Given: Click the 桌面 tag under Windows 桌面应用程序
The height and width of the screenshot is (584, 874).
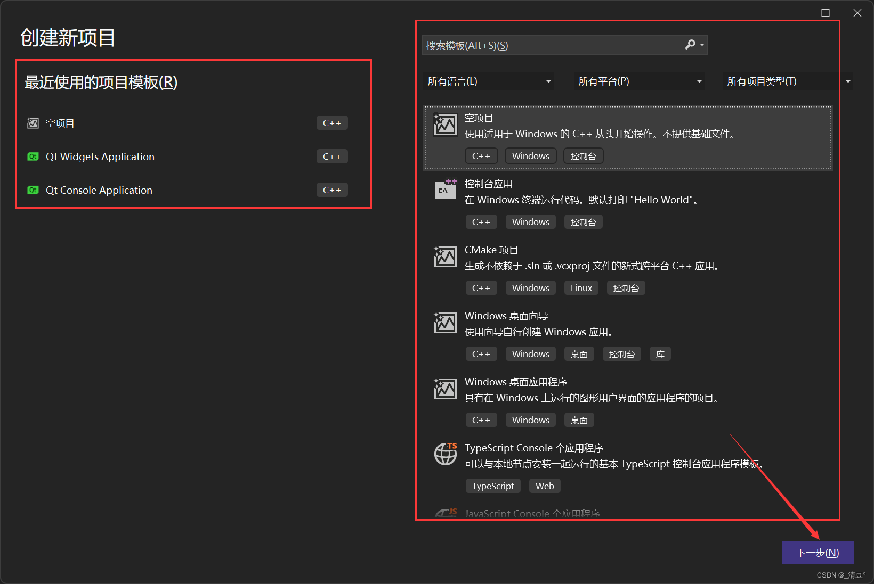Looking at the screenshot, I should tap(579, 420).
